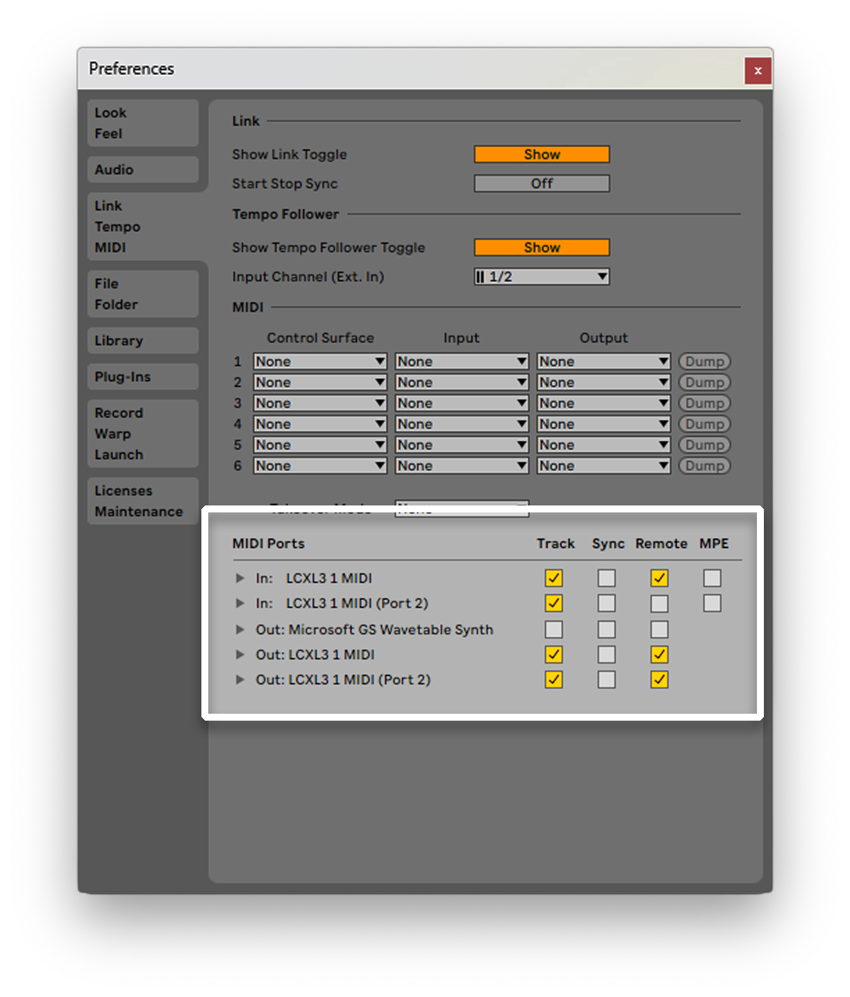This screenshot has width=850, height=997.
Task: Enable Track for Microsoft GS Wavetable Synth
Action: (x=553, y=629)
